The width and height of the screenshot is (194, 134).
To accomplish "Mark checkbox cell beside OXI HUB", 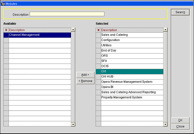I will [x=98, y=77].
